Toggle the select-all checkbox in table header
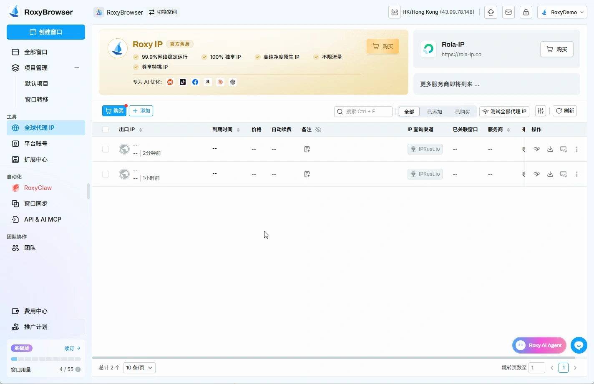The height and width of the screenshot is (384, 594). click(x=106, y=130)
